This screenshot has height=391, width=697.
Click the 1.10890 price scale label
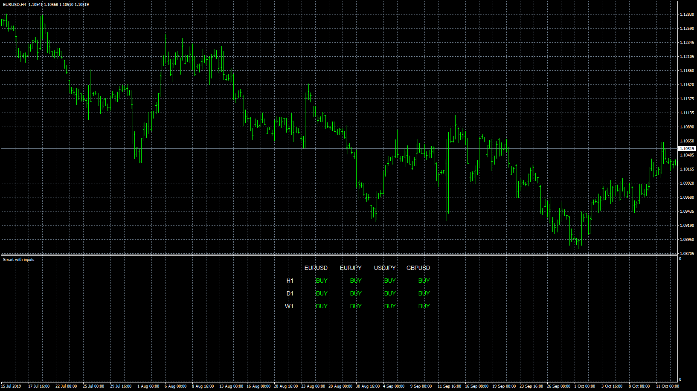coord(687,127)
